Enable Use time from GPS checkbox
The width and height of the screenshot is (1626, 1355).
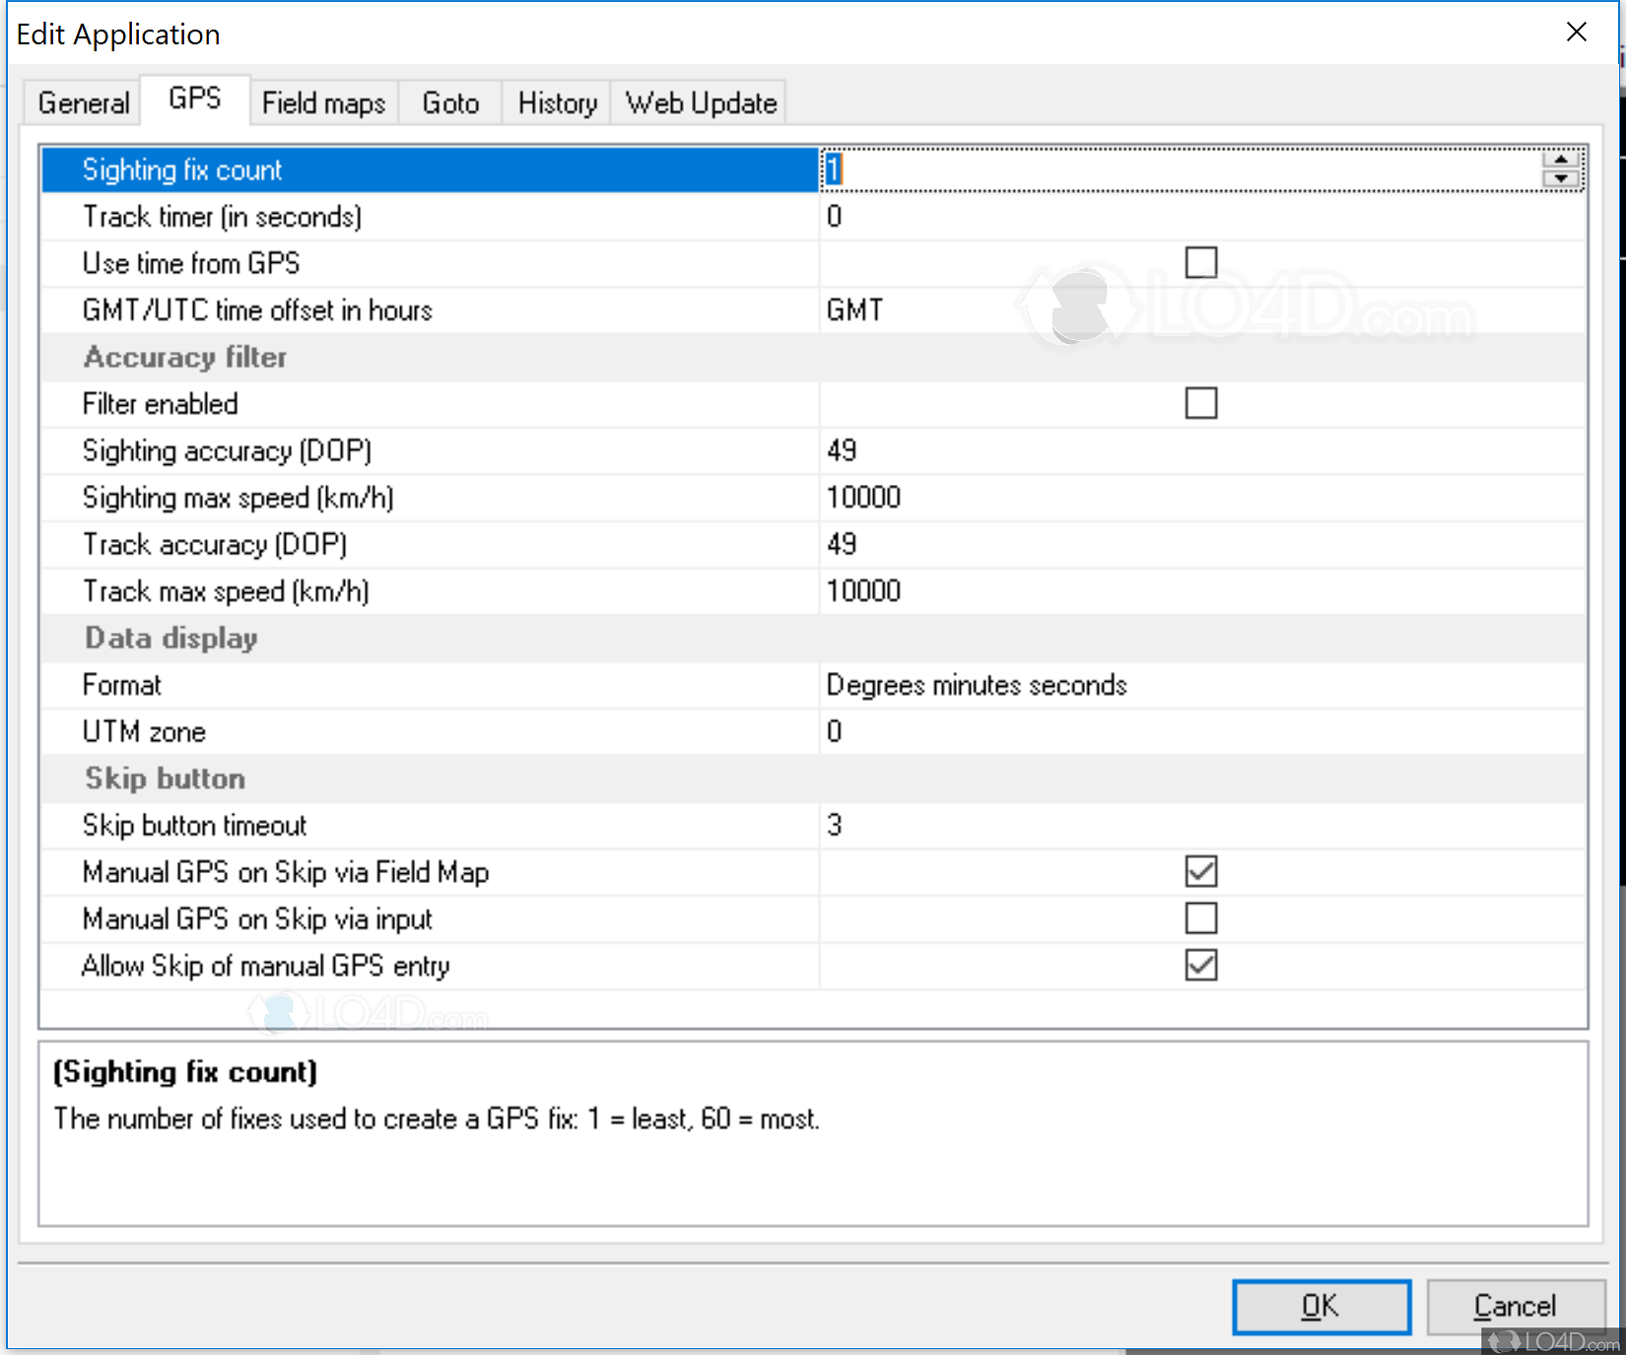(1200, 263)
